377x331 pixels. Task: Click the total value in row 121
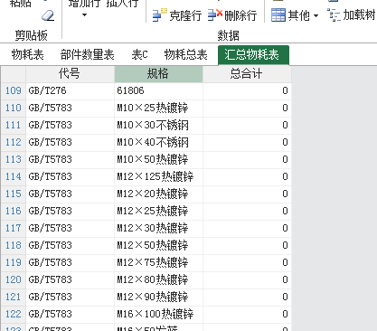click(247, 297)
